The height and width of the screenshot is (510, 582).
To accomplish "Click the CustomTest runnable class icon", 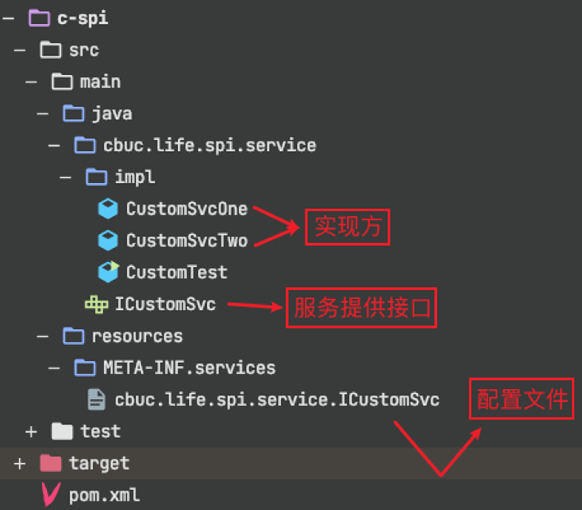I will pyautogui.click(x=108, y=272).
